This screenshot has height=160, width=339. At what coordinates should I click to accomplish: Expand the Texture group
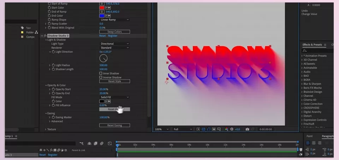click(46, 129)
